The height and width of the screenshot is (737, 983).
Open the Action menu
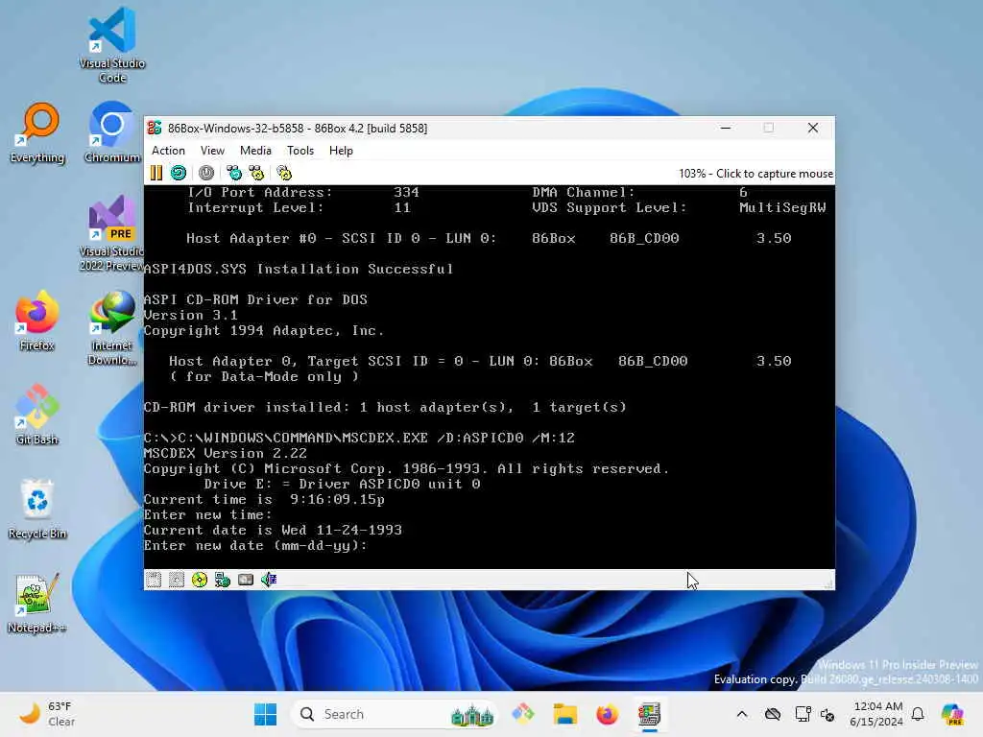(168, 151)
